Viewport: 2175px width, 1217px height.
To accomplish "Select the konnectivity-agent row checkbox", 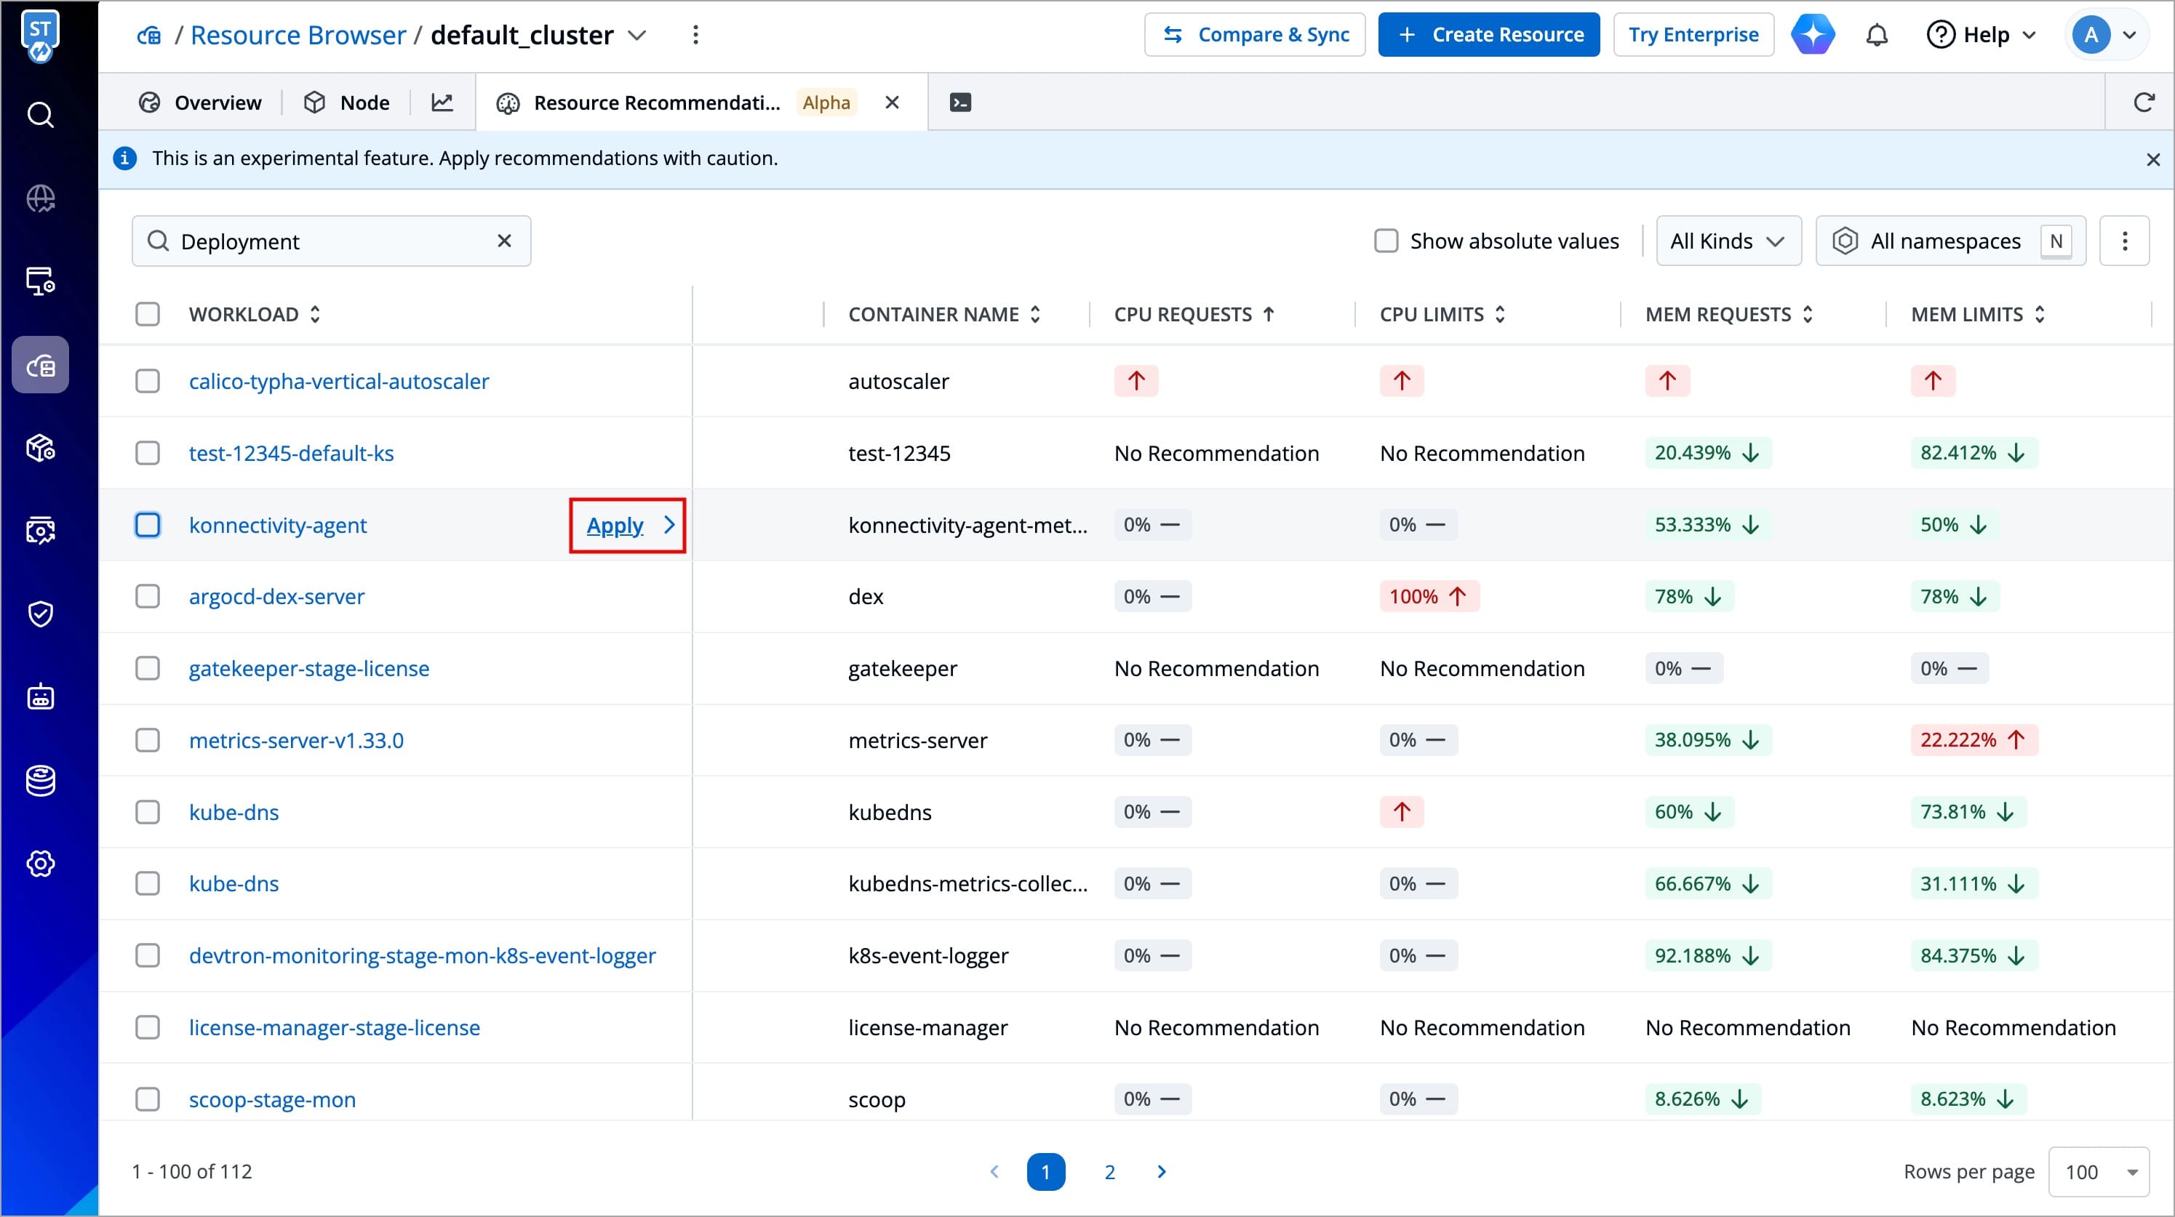I will [x=148, y=525].
